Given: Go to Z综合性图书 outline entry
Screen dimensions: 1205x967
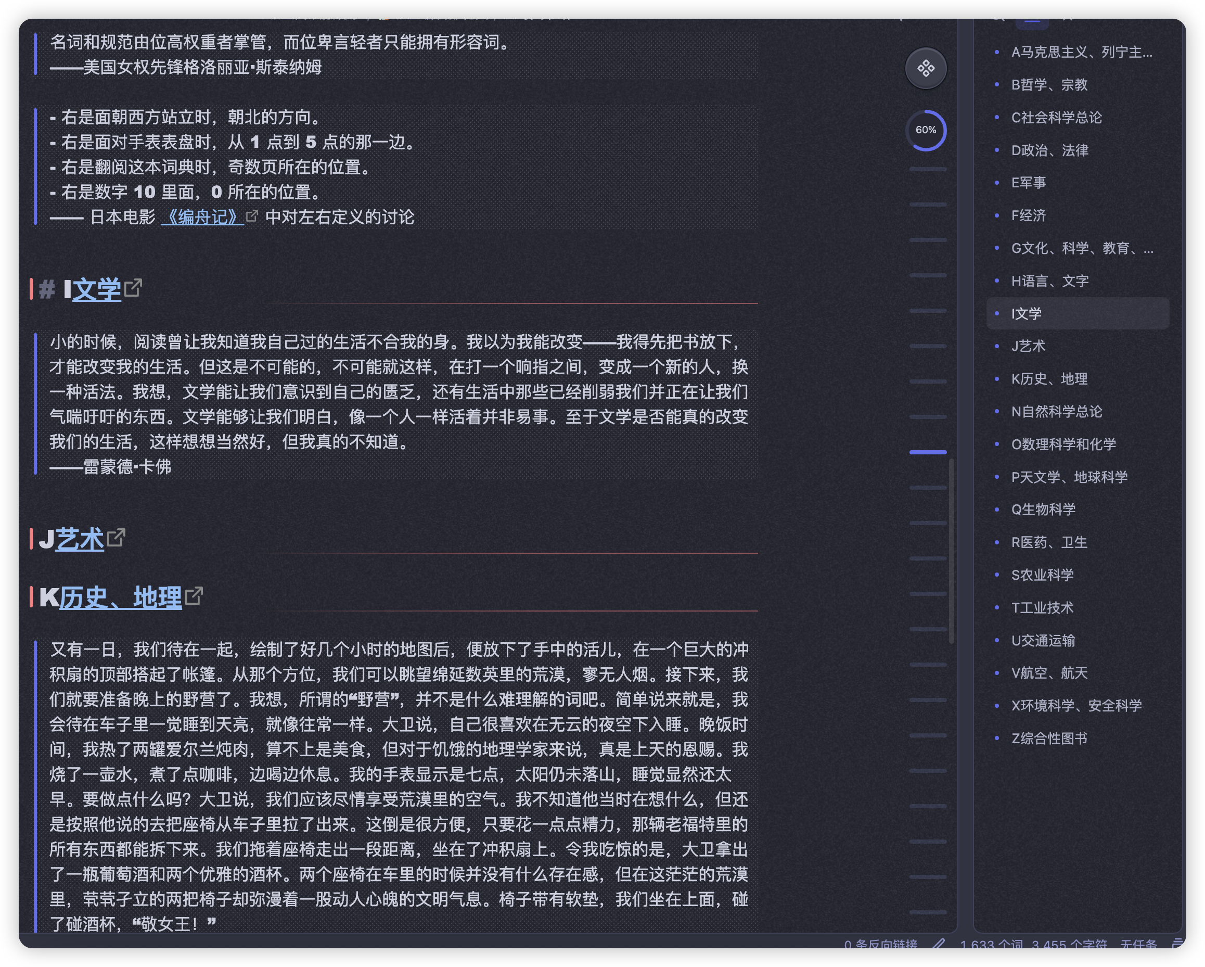Looking at the screenshot, I should tap(1049, 739).
